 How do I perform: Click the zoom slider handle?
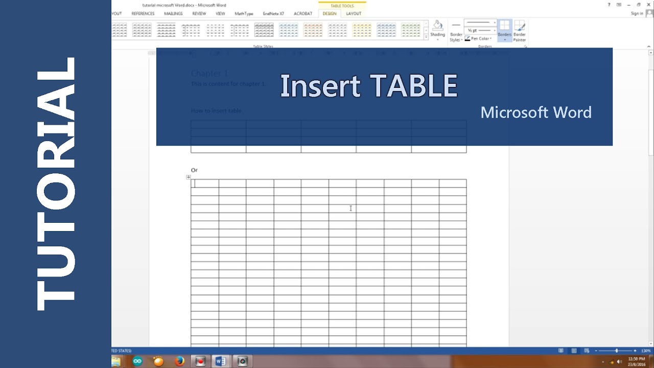(617, 351)
